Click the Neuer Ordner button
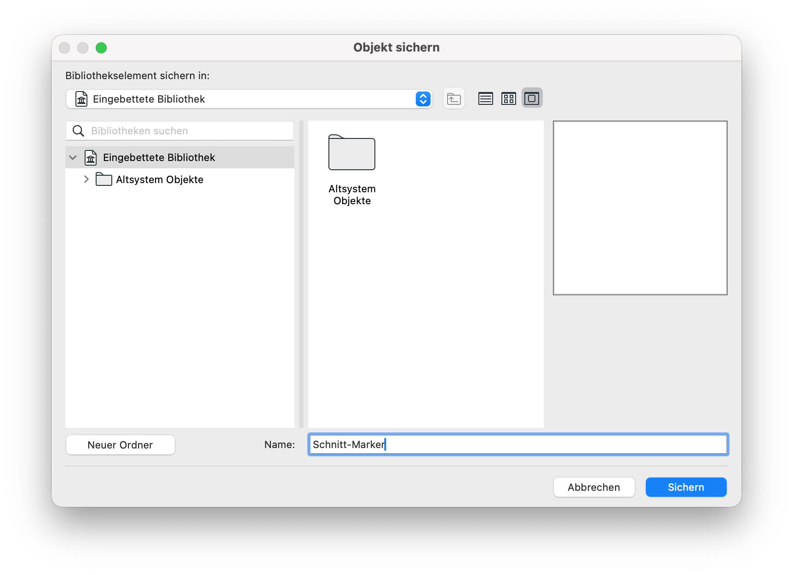This screenshot has width=793, height=575. point(121,445)
